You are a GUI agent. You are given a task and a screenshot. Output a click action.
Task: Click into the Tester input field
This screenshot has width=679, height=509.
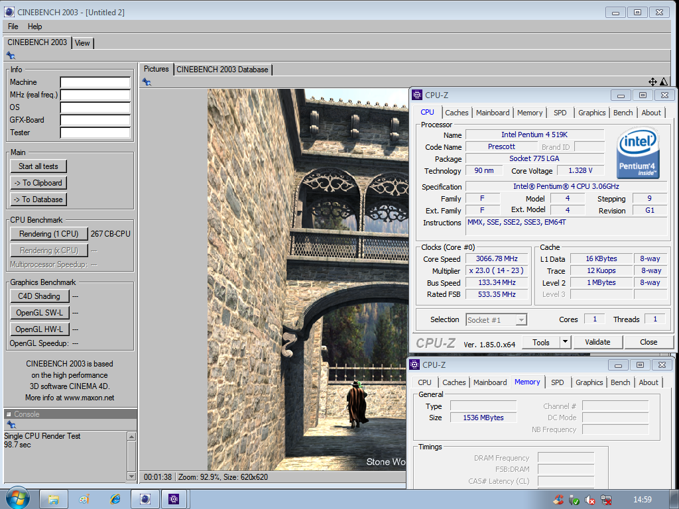click(x=95, y=133)
